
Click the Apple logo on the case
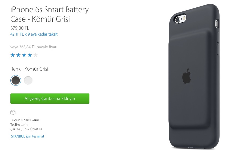pyautogui.click(x=187, y=76)
